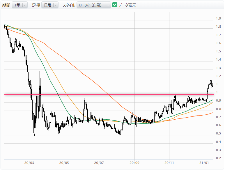Open the スタイル ローソク（白黒） dropdown
The width and height of the screenshot is (225, 170).
click(x=94, y=5)
